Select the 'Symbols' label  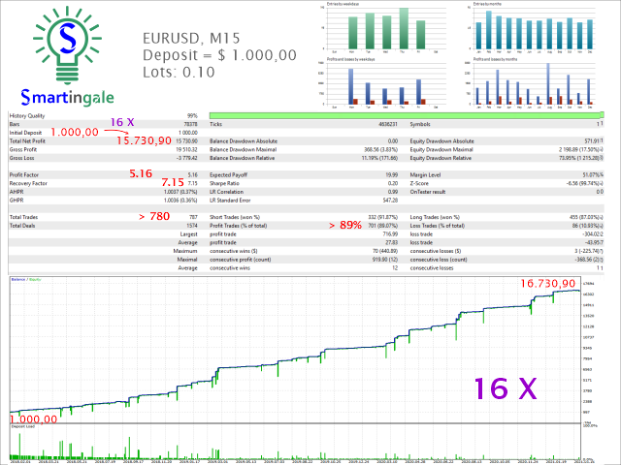tap(420, 124)
